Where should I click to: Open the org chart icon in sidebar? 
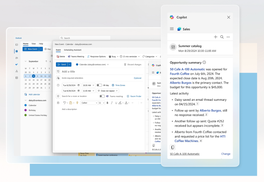(17, 71)
